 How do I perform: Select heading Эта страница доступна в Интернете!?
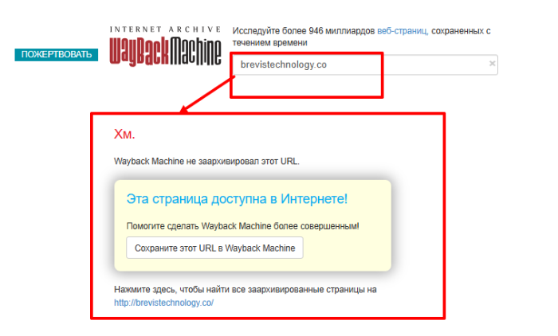pyautogui.click(x=237, y=198)
